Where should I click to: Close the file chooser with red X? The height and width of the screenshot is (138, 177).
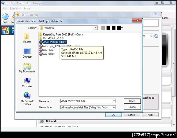[137, 20]
